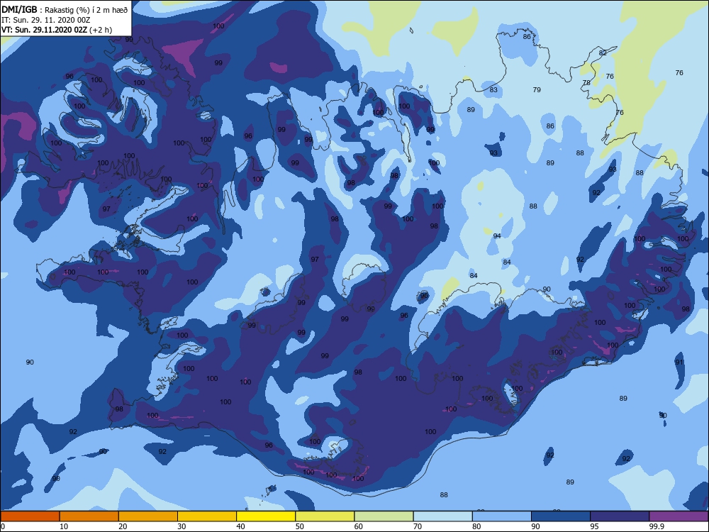This screenshot has width=709, height=532.
Task: Click the 'VT: Sun. 29.11.2020 02Z' line
Action: tap(44, 30)
